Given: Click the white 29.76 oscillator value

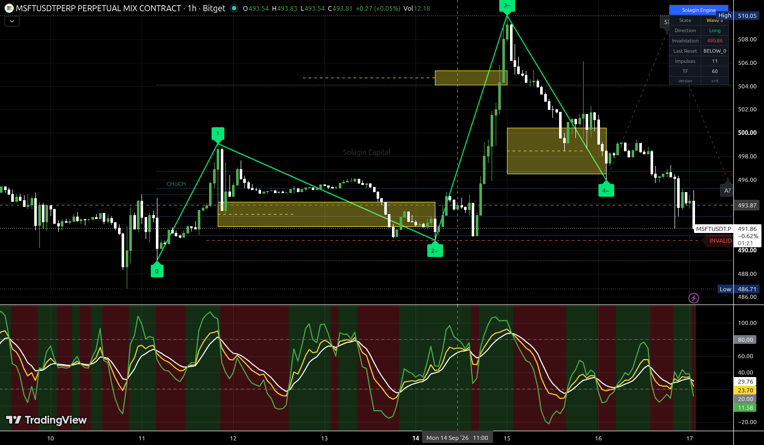Looking at the screenshot, I should point(745,382).
